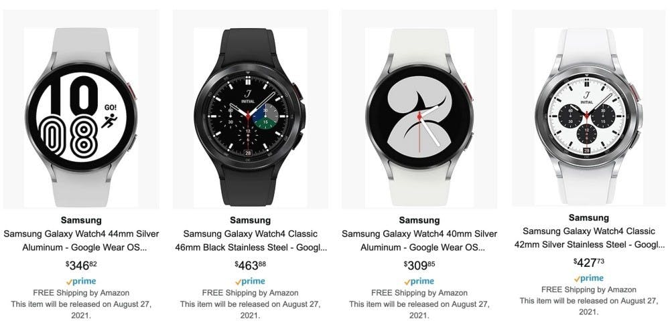Click Samsung brand above the 46mm Classic listing

(251, 220)
